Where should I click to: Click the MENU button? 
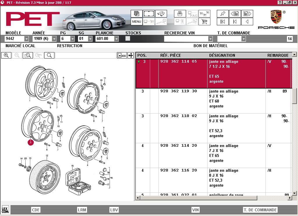[x=136, y=22]
